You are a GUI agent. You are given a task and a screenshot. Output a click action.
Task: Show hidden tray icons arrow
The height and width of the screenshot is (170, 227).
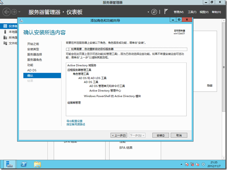tap(181, 164)
